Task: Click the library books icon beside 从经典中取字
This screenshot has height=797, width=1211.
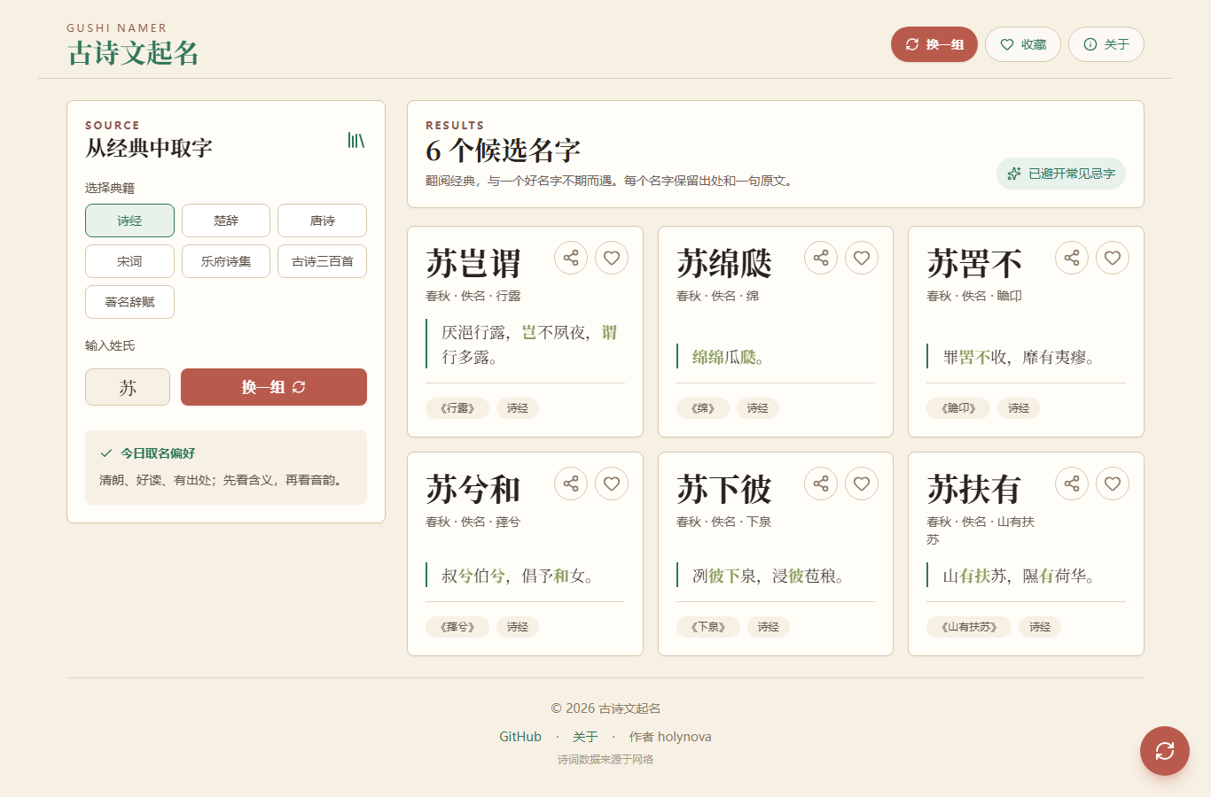Action: click(x=356, y=140)
